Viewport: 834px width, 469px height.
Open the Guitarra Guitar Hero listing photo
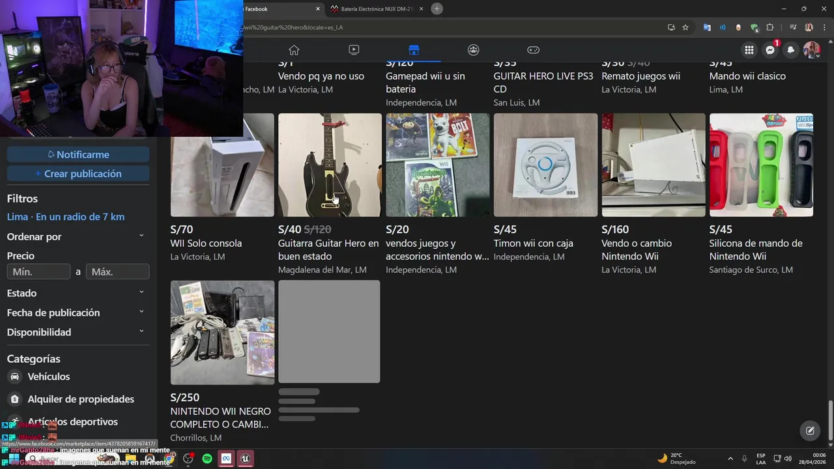point(330,165)
